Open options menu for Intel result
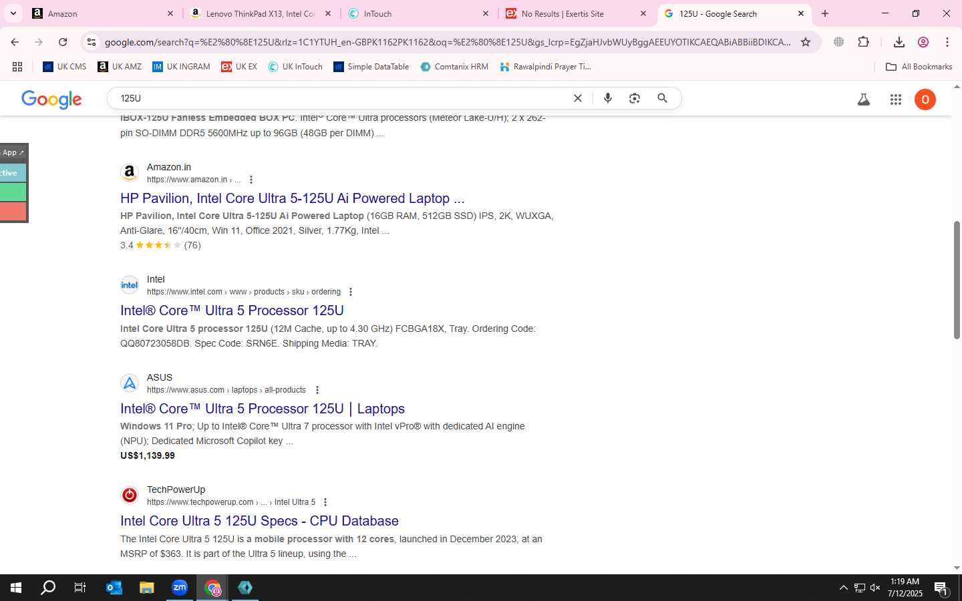Image resolution: width=962 pixels, height=601 pixels. coord(351,292)
